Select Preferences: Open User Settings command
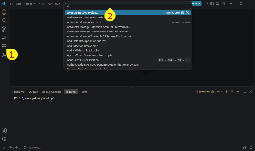 click(128, 18)
